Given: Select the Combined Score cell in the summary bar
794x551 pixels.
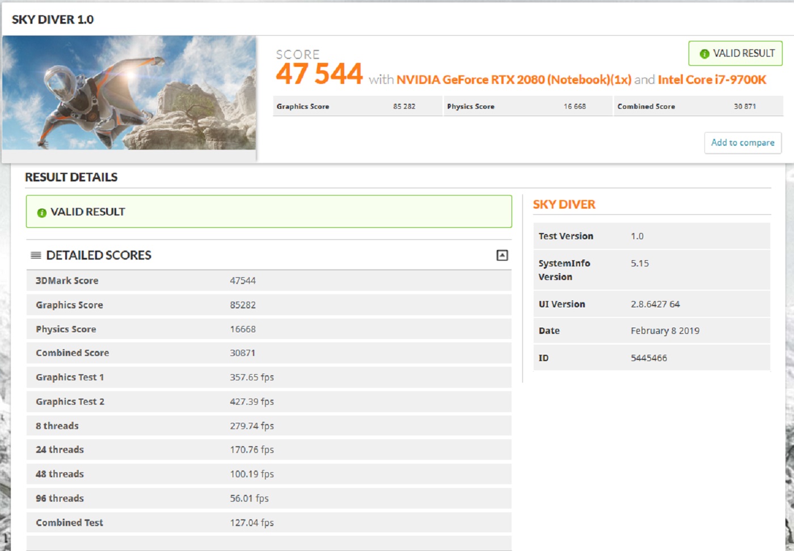Looking at the screenshot, I should click(698, 107).
